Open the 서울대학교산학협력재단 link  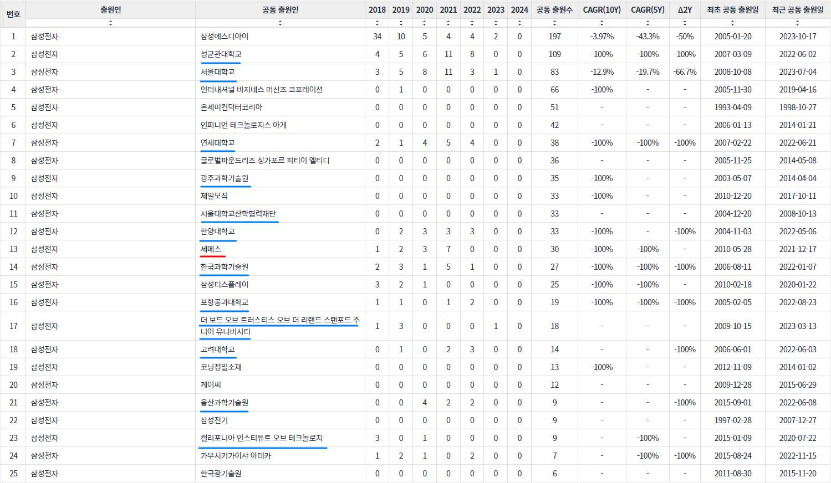pos(238,214)
